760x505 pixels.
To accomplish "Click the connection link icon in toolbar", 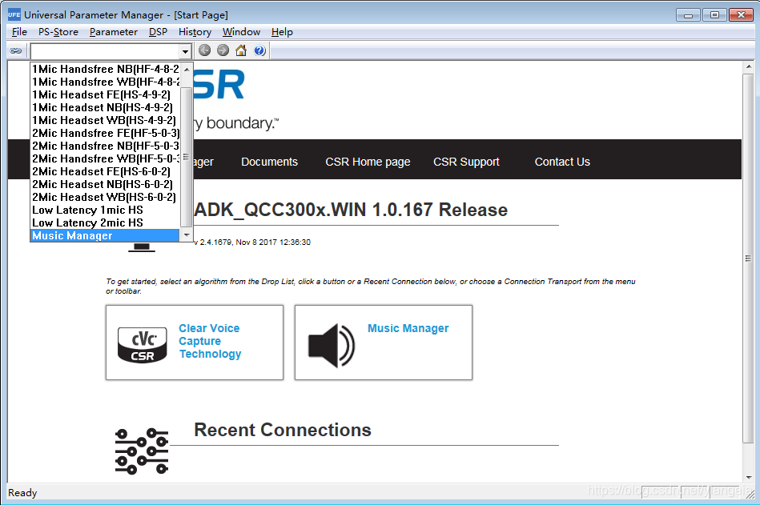I will (16, 51).
